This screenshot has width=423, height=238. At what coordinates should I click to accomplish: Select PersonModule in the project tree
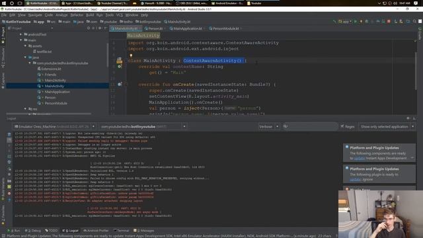point(52,103)
